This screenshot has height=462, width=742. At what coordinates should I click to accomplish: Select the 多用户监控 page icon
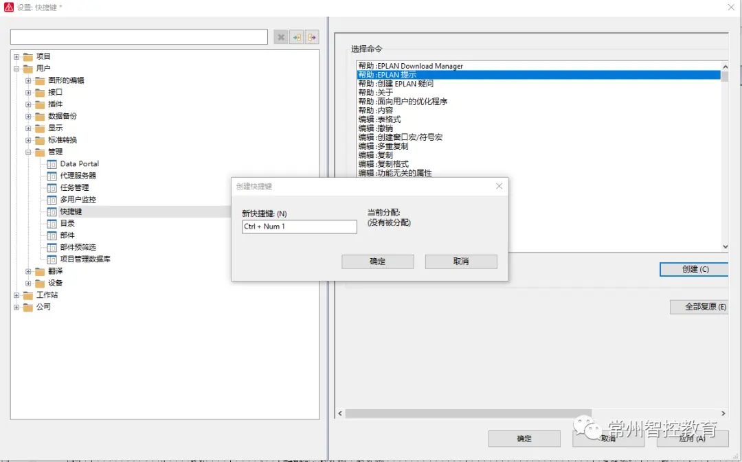pos(52,200)
